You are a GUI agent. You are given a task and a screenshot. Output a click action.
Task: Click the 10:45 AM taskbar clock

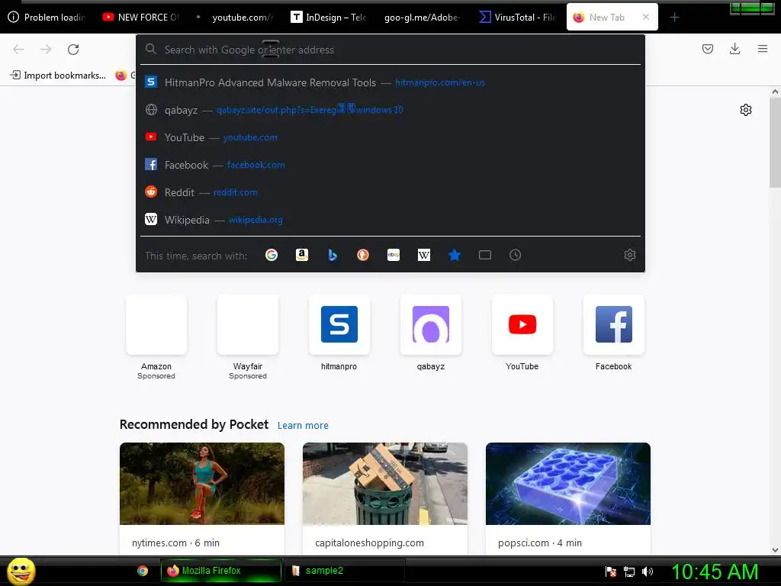[x=715, y=572]
